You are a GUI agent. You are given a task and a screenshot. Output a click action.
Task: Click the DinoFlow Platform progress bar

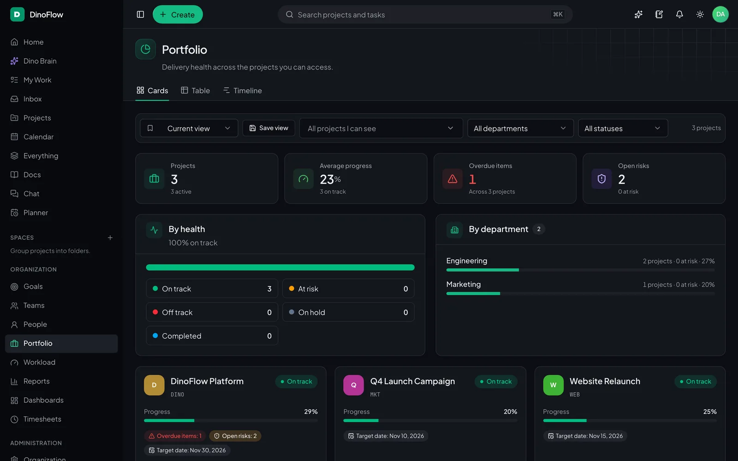(231, 420)
